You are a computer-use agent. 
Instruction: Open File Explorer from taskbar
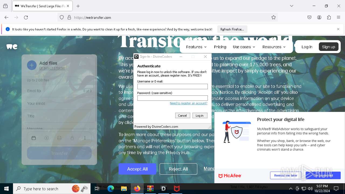pyautogui.click(x=124, y=189)
